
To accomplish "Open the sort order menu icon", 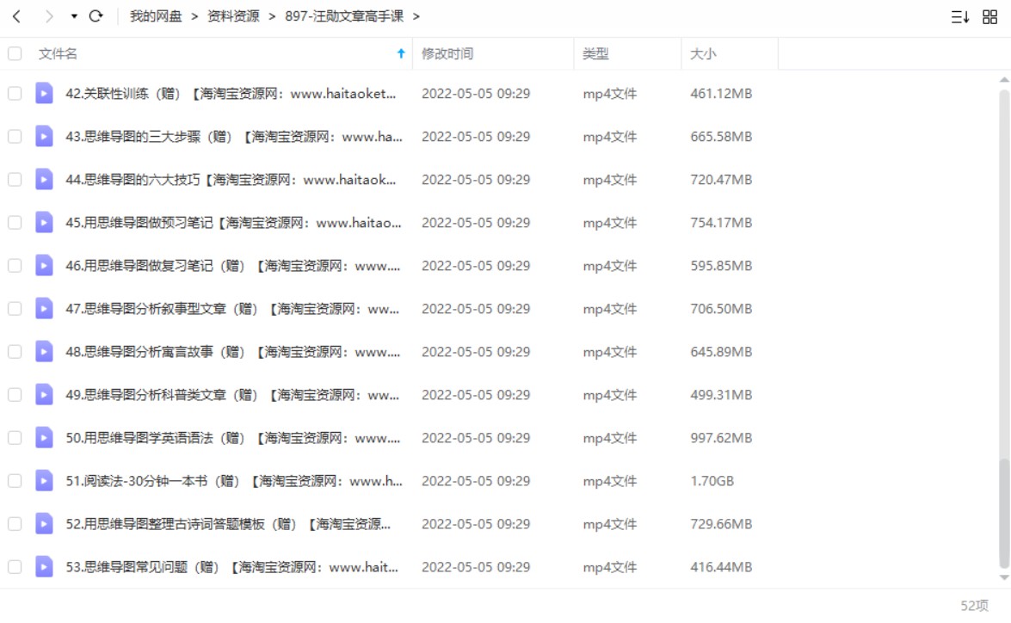I will [960, 16].
